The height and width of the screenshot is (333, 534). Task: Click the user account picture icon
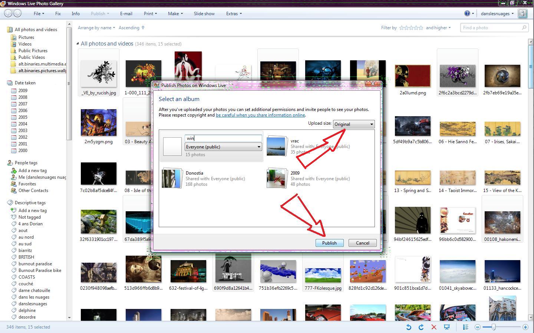[523, 13]
